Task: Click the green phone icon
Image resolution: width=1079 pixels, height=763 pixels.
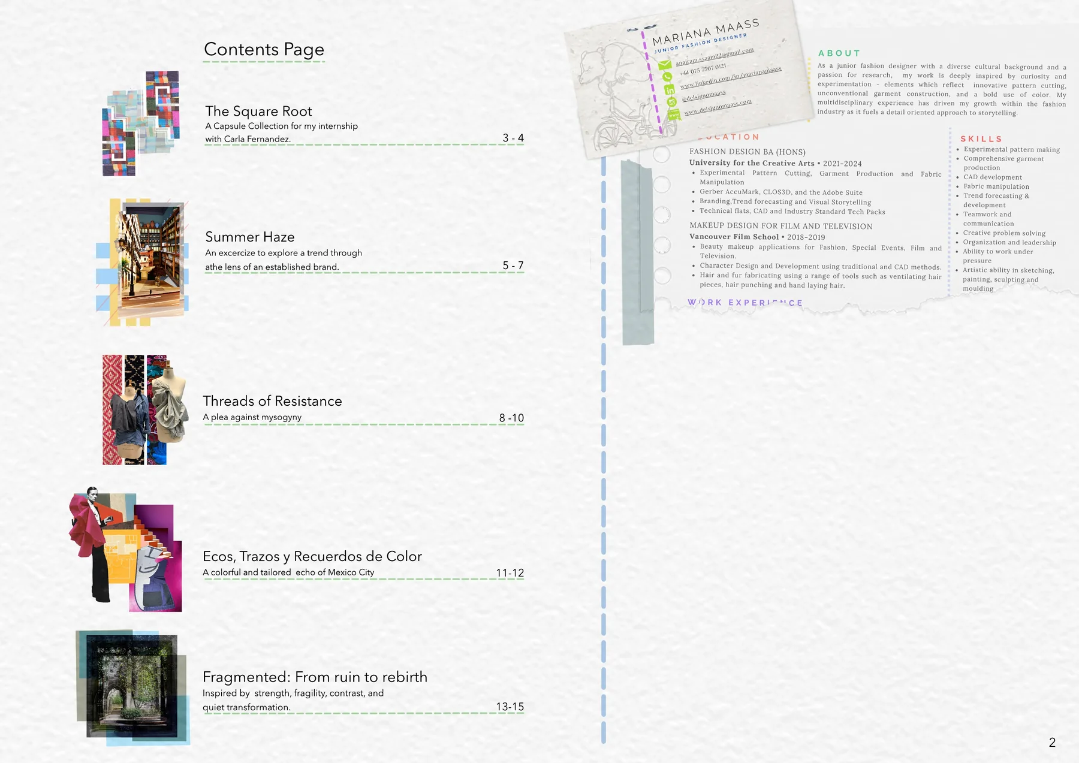Action: tap(667, 77)
